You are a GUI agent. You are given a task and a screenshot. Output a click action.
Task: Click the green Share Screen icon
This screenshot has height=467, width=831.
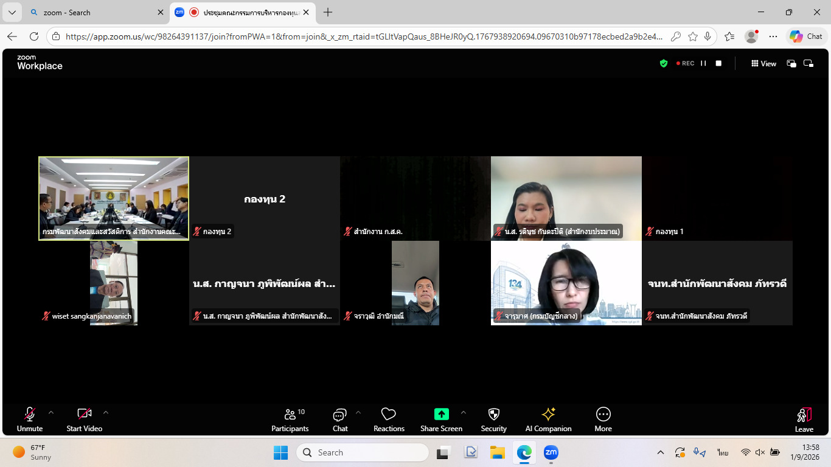(441, 414)
